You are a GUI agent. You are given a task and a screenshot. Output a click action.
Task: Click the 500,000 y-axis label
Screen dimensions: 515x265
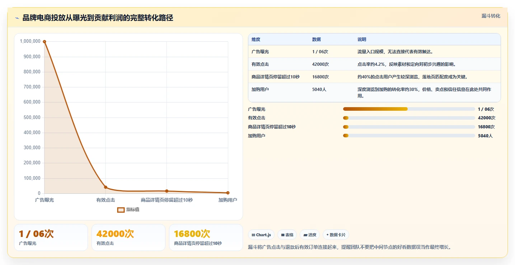coord(32,118)
